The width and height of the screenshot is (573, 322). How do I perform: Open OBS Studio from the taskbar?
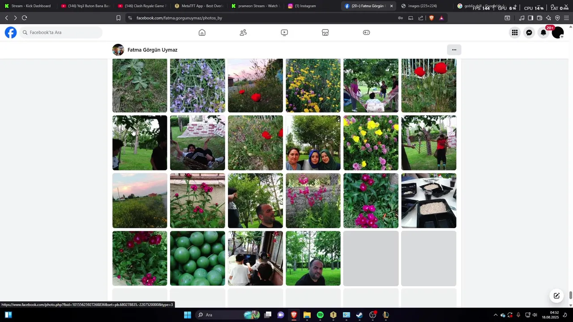point(372,315)
